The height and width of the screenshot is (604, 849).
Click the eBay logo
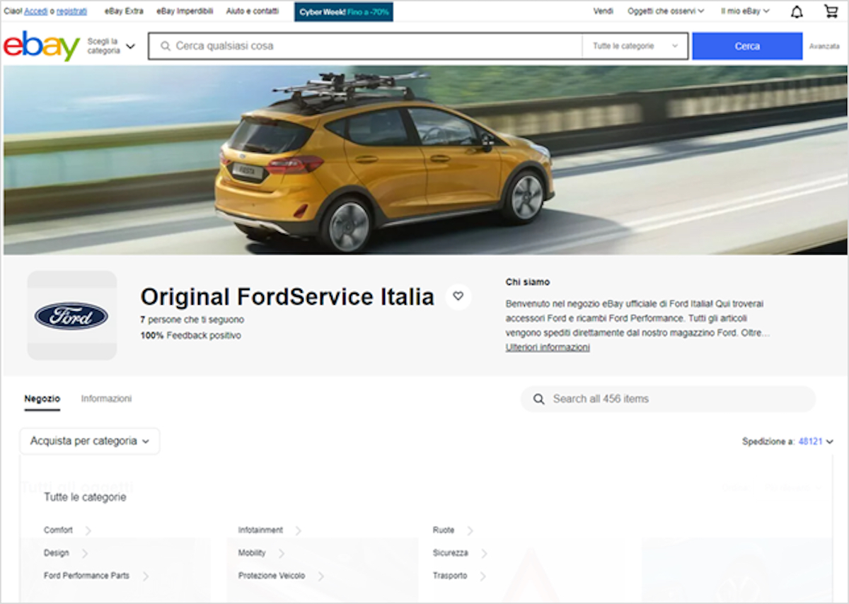(42, 46)
